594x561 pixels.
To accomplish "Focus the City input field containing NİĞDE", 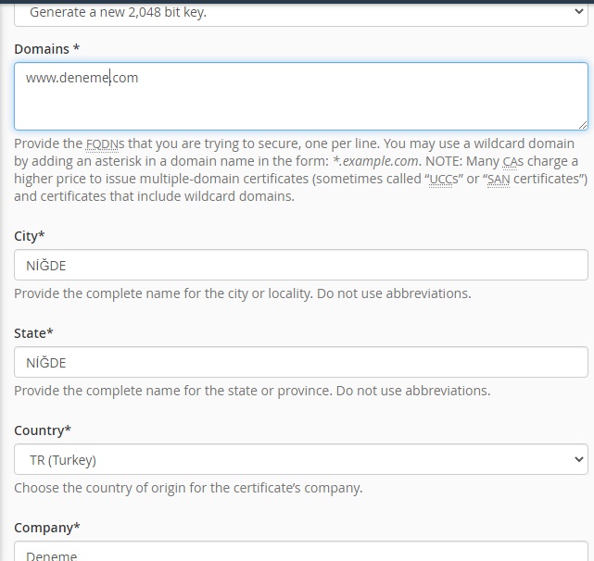I will coord(301,265).
